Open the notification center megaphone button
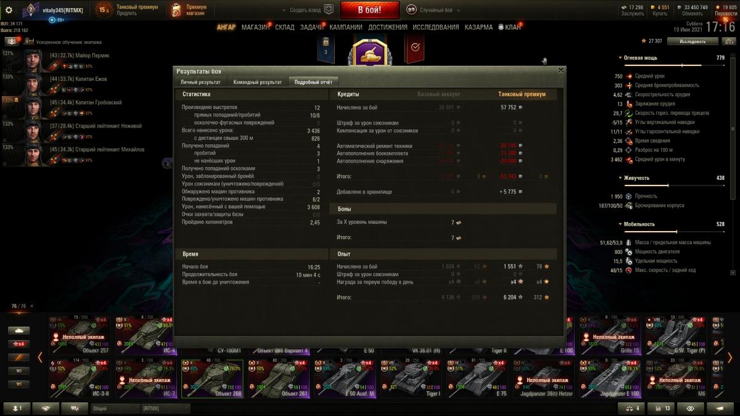 click(720, 408)
